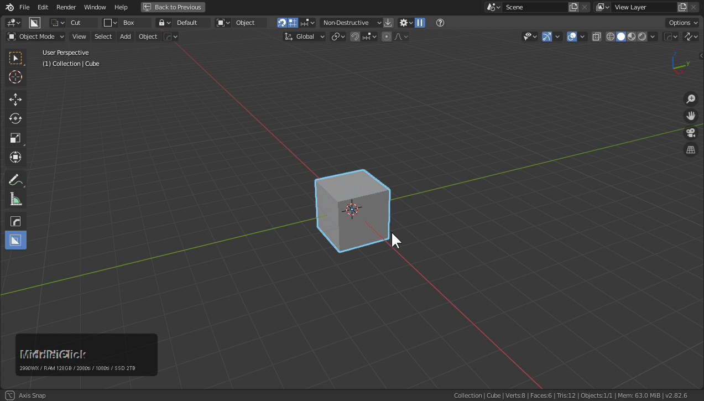Expand the Global transform orientation dropdown
Screen dimensions: 704x401
305,37
